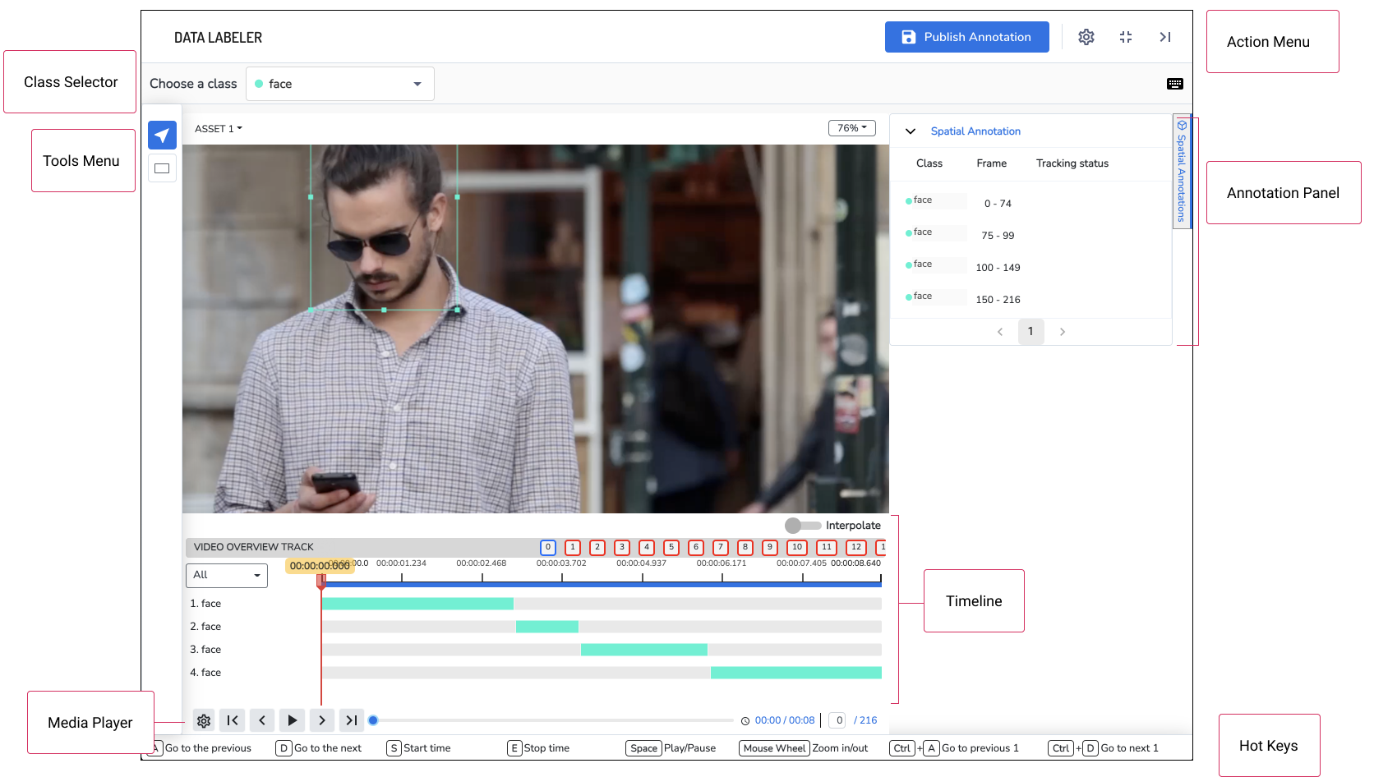Viewport: 1374px width, 777px height.
Task: Select the rectangle bounding box tool
Action: tap(162, 168)
